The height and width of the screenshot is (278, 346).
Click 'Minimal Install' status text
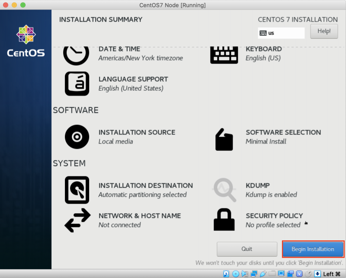pyautogui.click(x=266, y=141)
